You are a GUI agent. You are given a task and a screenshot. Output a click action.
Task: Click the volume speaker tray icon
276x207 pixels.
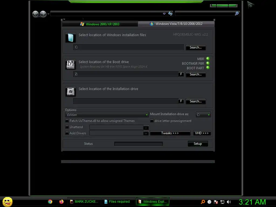[x=229, y=202]
